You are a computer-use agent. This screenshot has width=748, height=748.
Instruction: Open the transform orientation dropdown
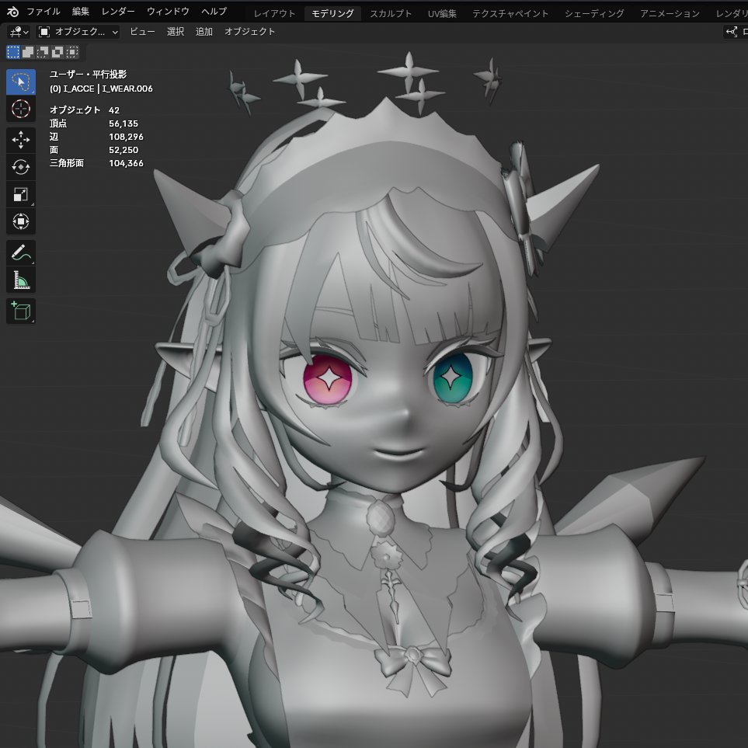point(736,32)
